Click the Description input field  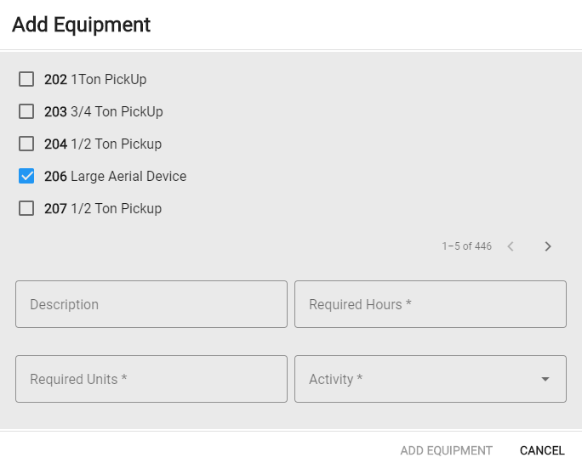tap(151, 304)
